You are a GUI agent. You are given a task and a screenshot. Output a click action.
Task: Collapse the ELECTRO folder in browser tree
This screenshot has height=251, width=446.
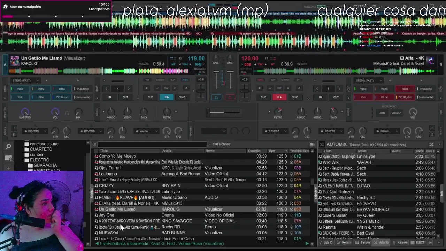point(23,160)
